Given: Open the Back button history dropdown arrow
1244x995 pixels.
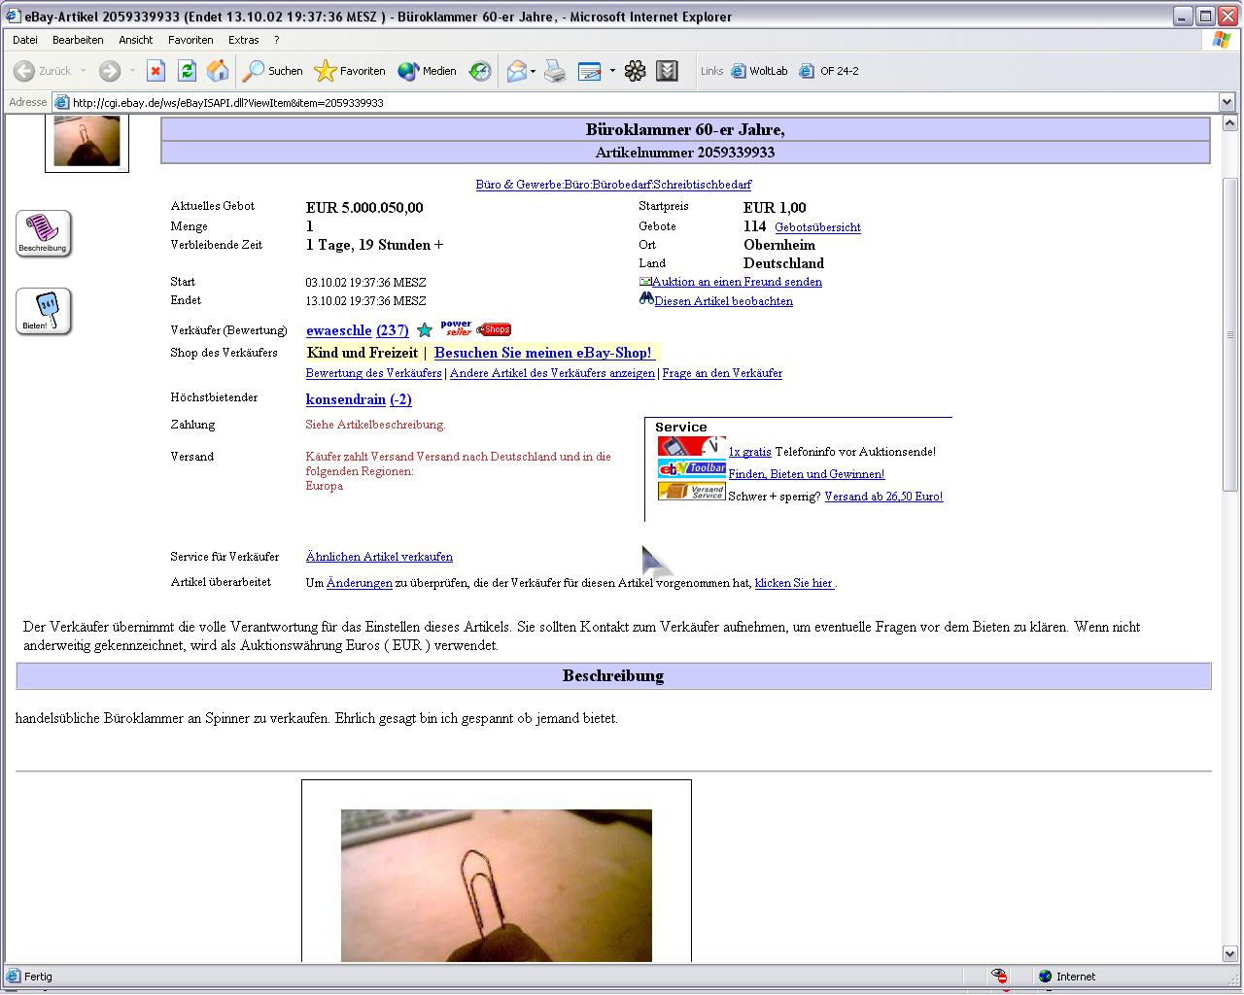Looking at the screenshot, I should [x=84, y=71].
